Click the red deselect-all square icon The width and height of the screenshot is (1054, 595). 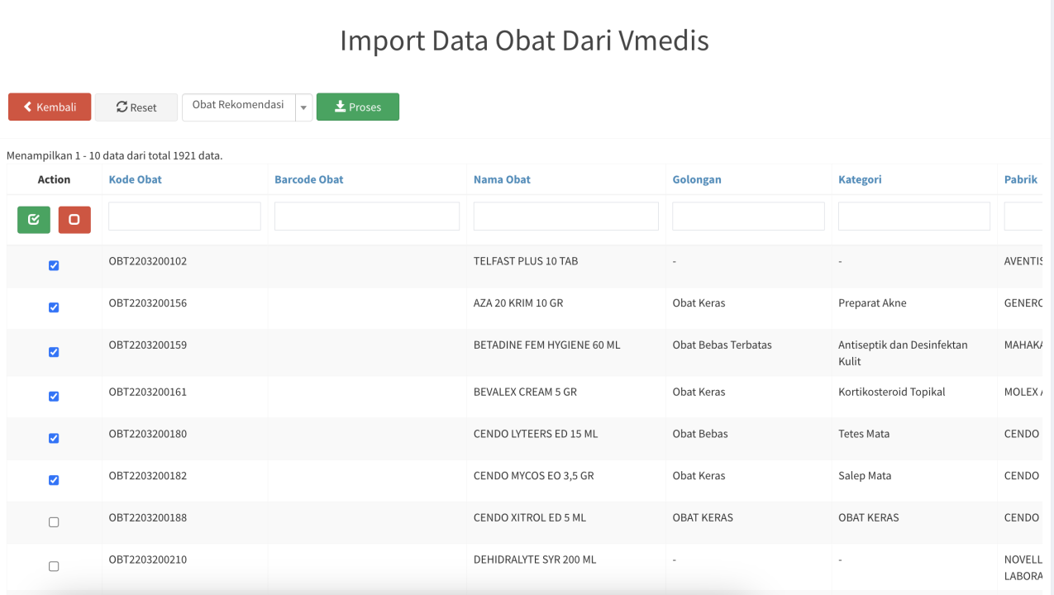point(74,220)
